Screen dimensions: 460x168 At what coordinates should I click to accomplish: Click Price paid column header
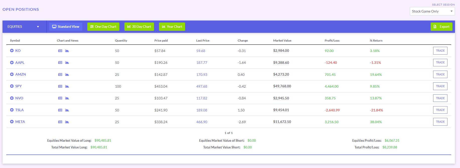pyautogui.click(x=161, y=41)
